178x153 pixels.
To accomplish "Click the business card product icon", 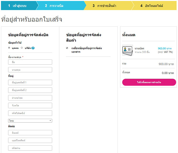I will click(x=128, y=50).
